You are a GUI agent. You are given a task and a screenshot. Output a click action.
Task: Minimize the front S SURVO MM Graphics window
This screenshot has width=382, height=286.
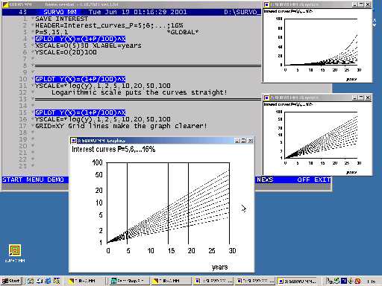(x=237, y=141)
